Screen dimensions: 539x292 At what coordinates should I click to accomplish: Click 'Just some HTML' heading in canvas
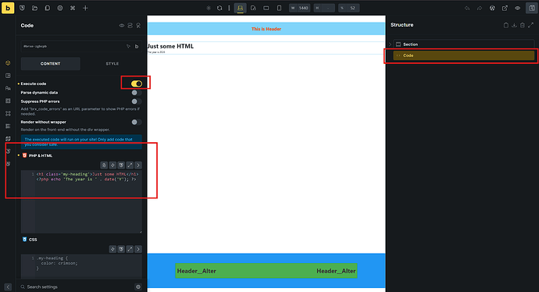point(170,46)
